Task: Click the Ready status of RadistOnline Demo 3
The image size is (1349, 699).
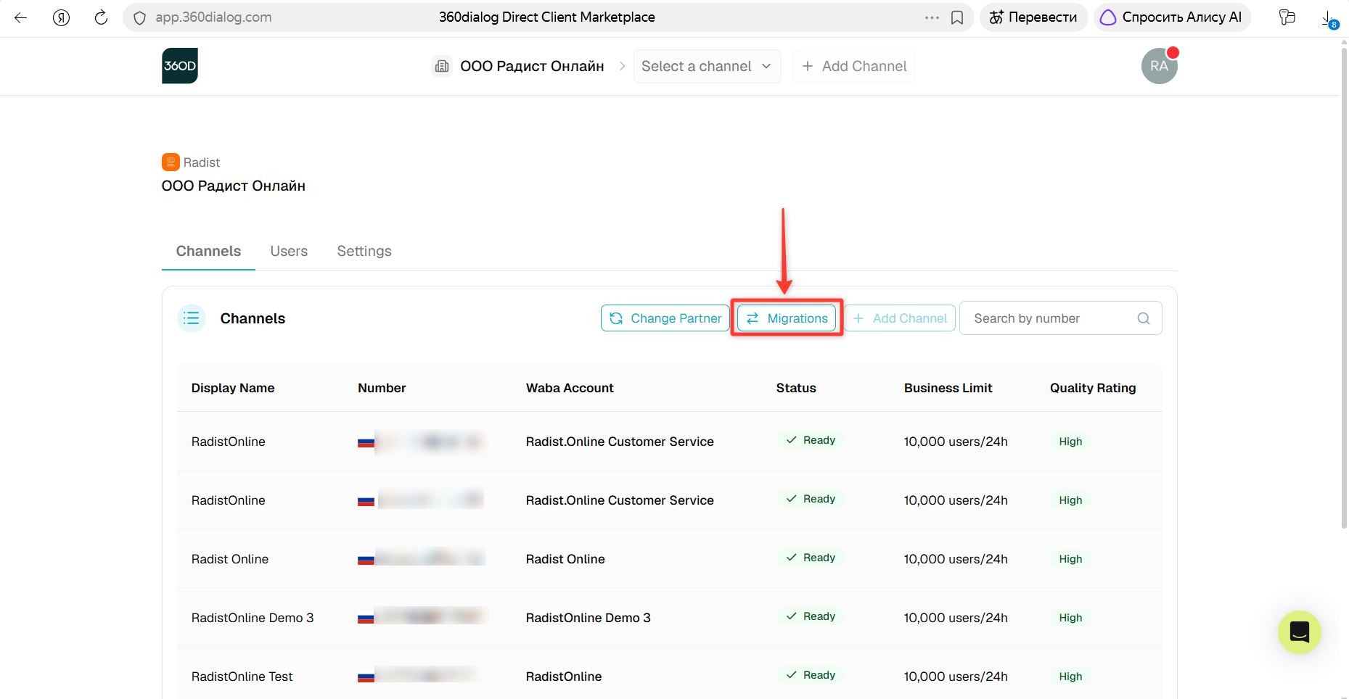Action: point(811,616)
